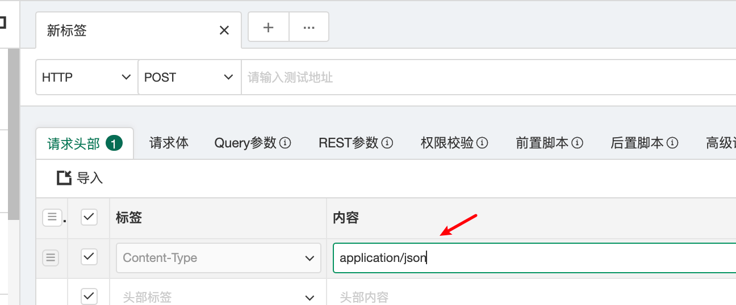Screen dimensions: 736x305
Task: Open the Query参数 tab
Action: pos(252,143)
